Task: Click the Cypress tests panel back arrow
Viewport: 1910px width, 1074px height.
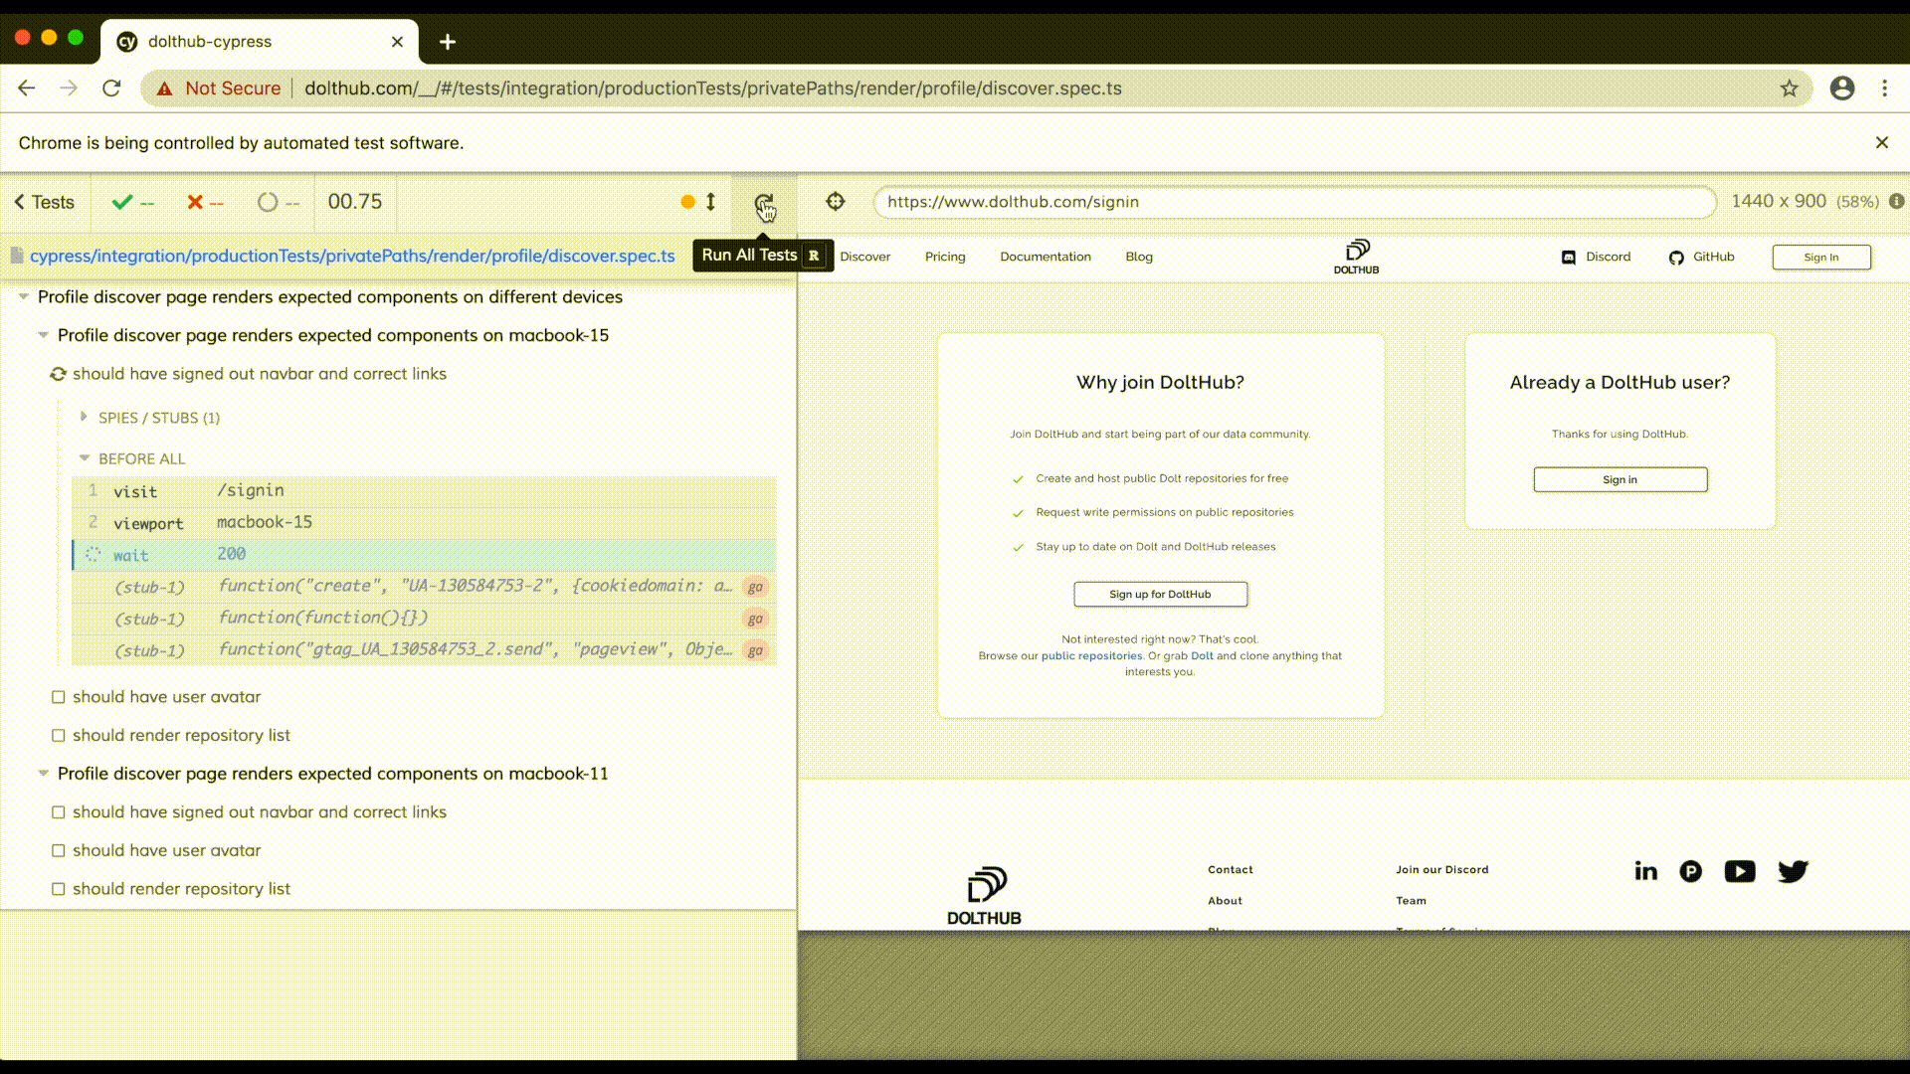Action: tap(18, 201)
